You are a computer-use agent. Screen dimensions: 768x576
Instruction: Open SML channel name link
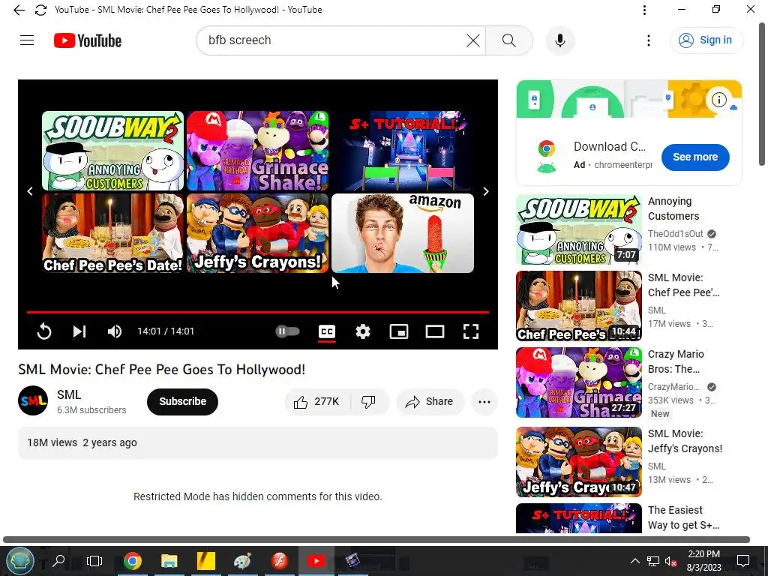click(69, 394)
